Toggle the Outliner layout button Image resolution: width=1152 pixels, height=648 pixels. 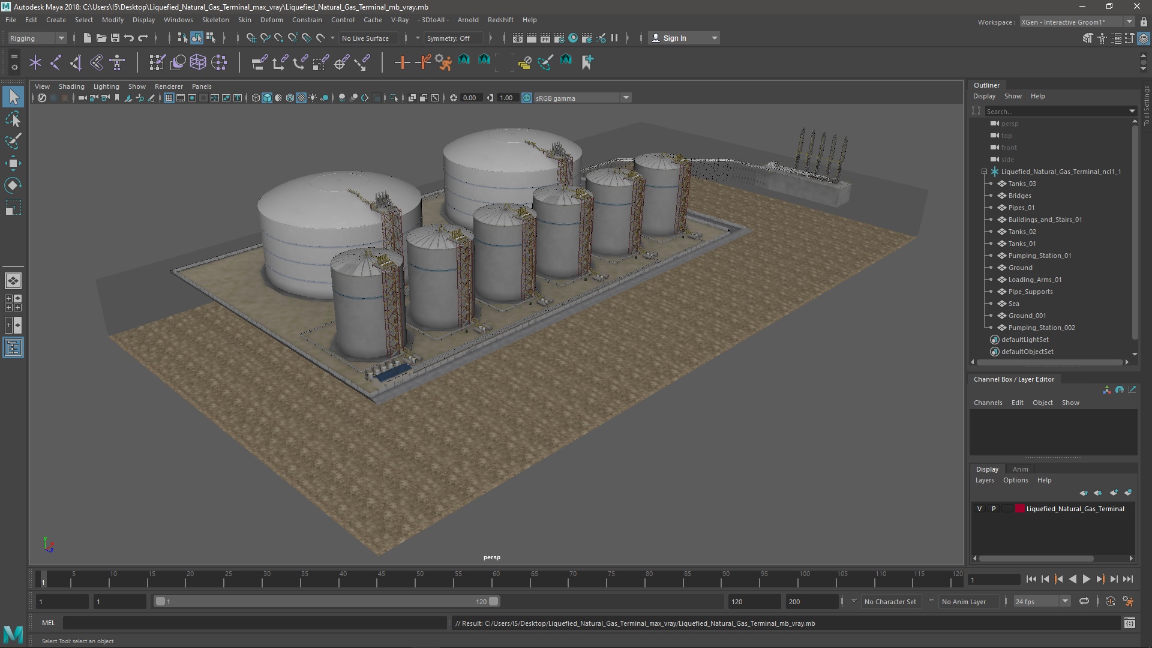pyautogui.click(x=13, y=348)
